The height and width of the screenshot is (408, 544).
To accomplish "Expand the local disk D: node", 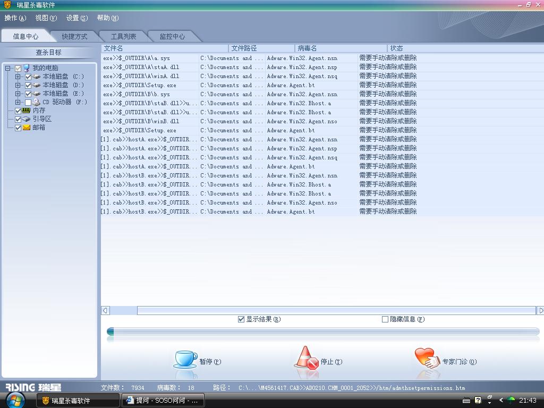I will tap(18, 85).
